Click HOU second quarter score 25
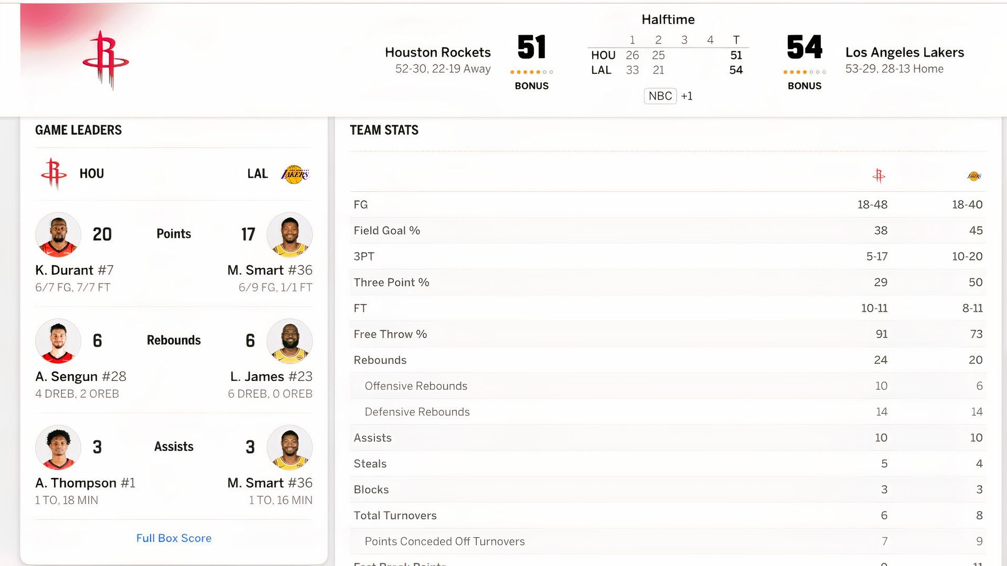The image size is (1007, 566). click(658, 55)
